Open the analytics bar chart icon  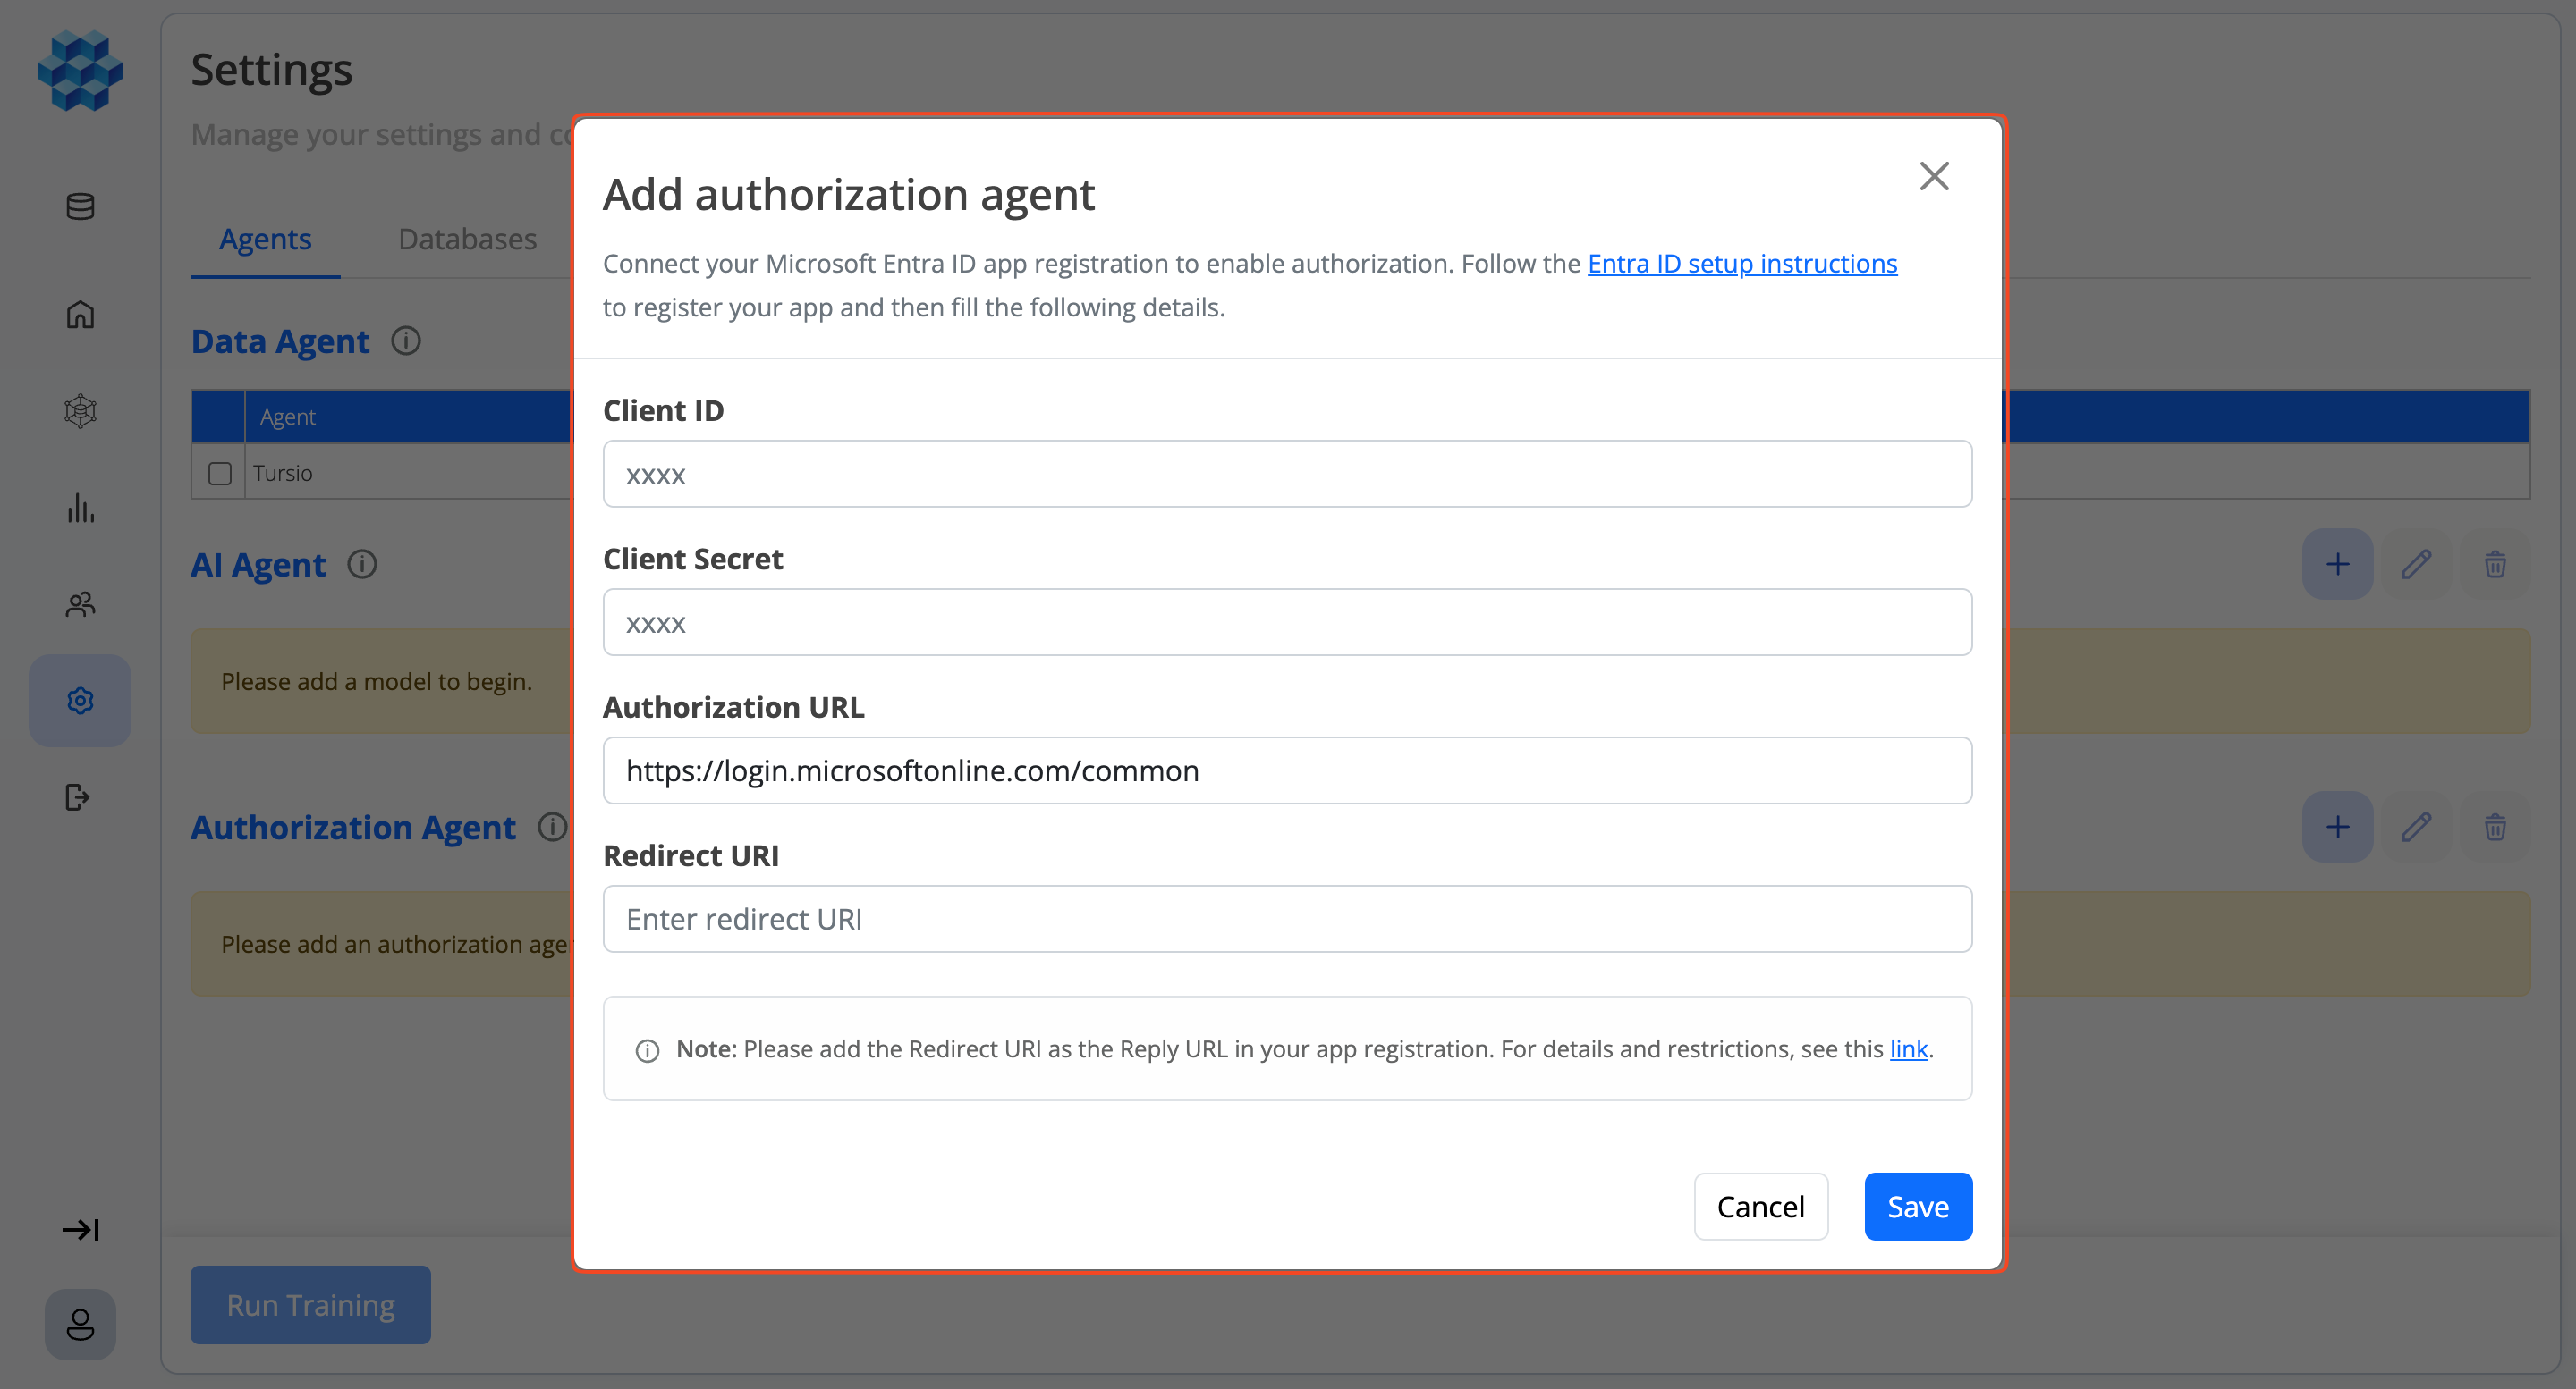tap(80, 508)
